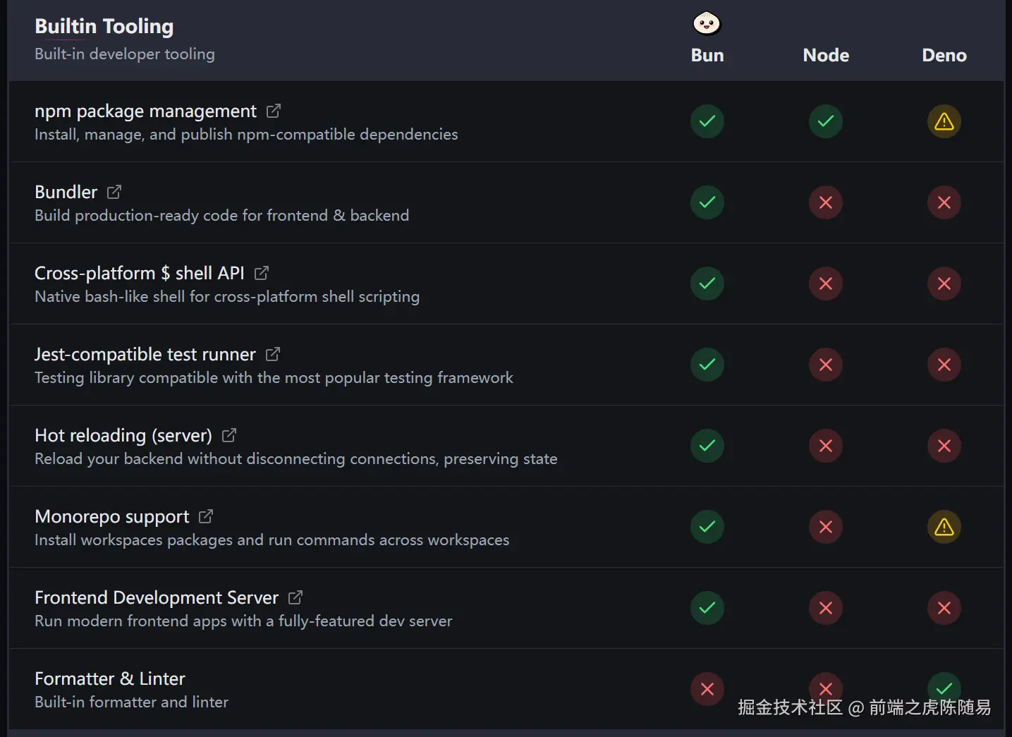Click the Formatter & Linter title
Image resolution: width=1012 pixels, height=737 pixels.
pos(110,678)
